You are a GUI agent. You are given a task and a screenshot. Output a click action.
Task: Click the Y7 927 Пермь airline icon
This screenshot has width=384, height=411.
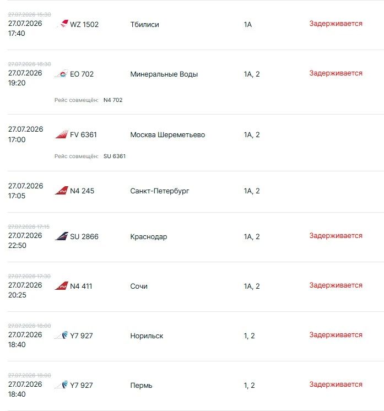61,385
